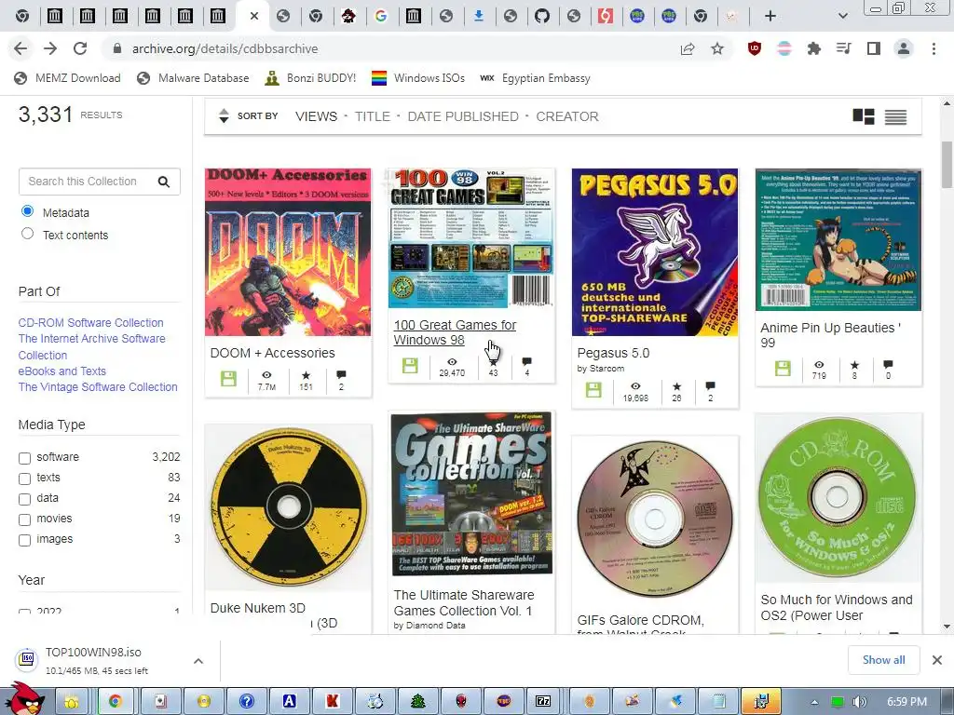Bookmark this page with the star icon
This screenshot has width=954, height=715.
pos(717,48)
